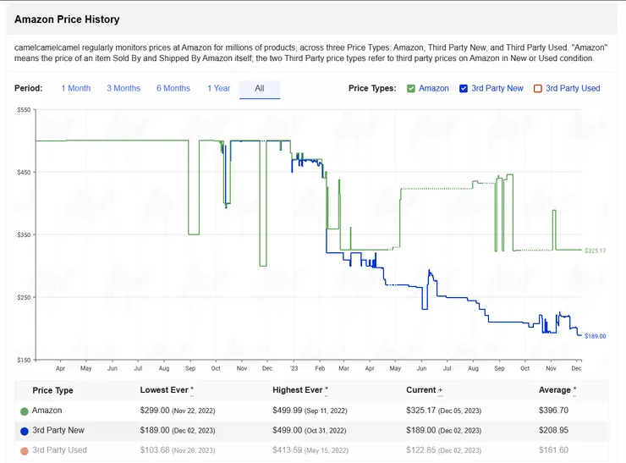
Task: Click the $550 y-axis label
Action: coord(24,110)
